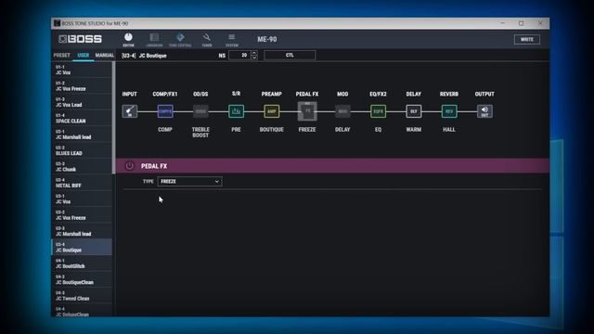This screenshot has width=594, height=334.
Task: Select the S/R send-return block
Action: point(236,111)
